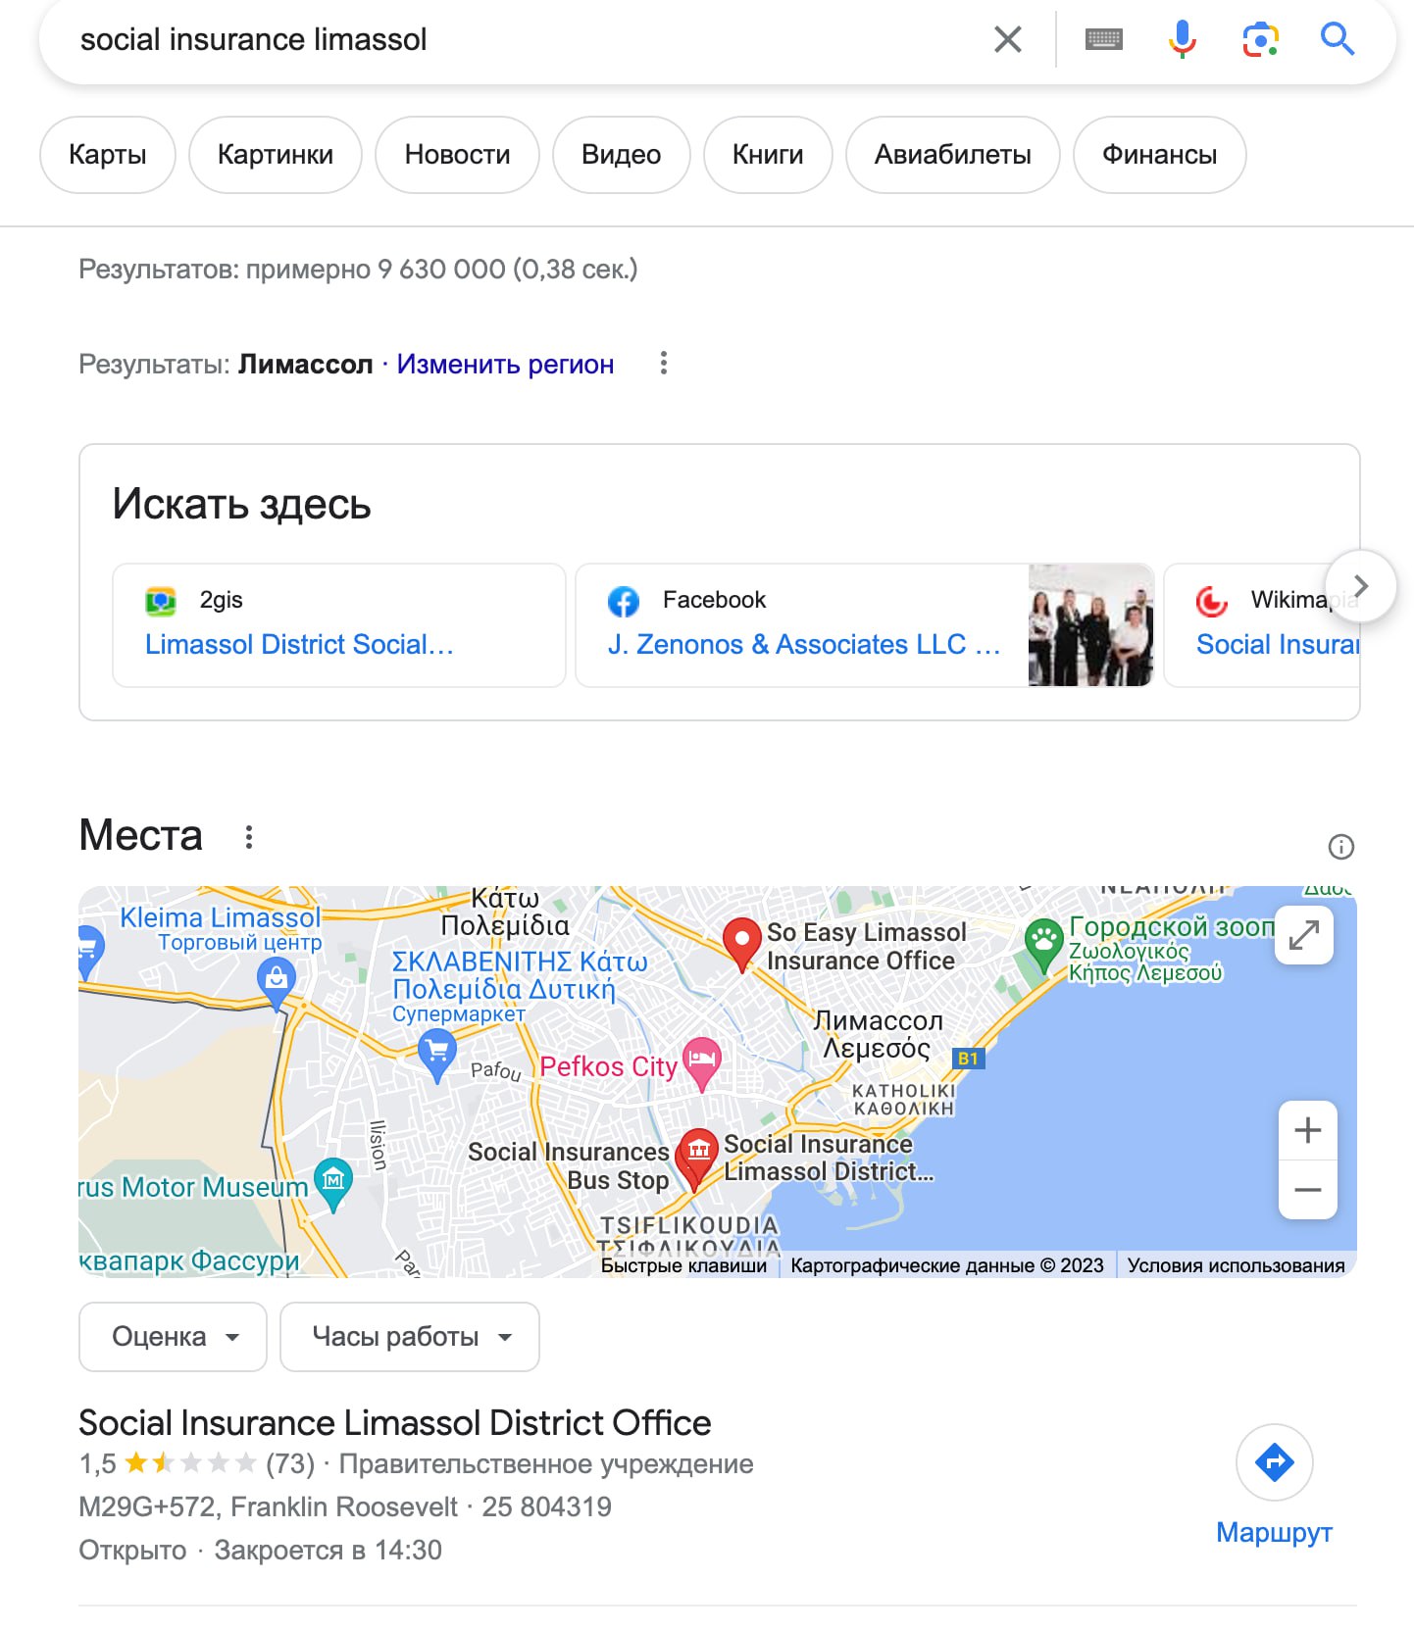Switch to the Карты tab
Viewport: 1414px width, 1629px height.
108,155
